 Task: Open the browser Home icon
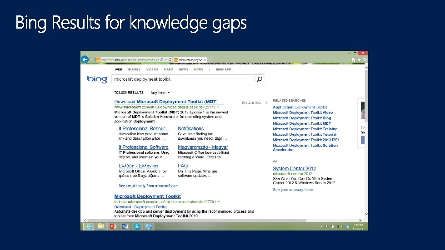[x=353, y=60]
